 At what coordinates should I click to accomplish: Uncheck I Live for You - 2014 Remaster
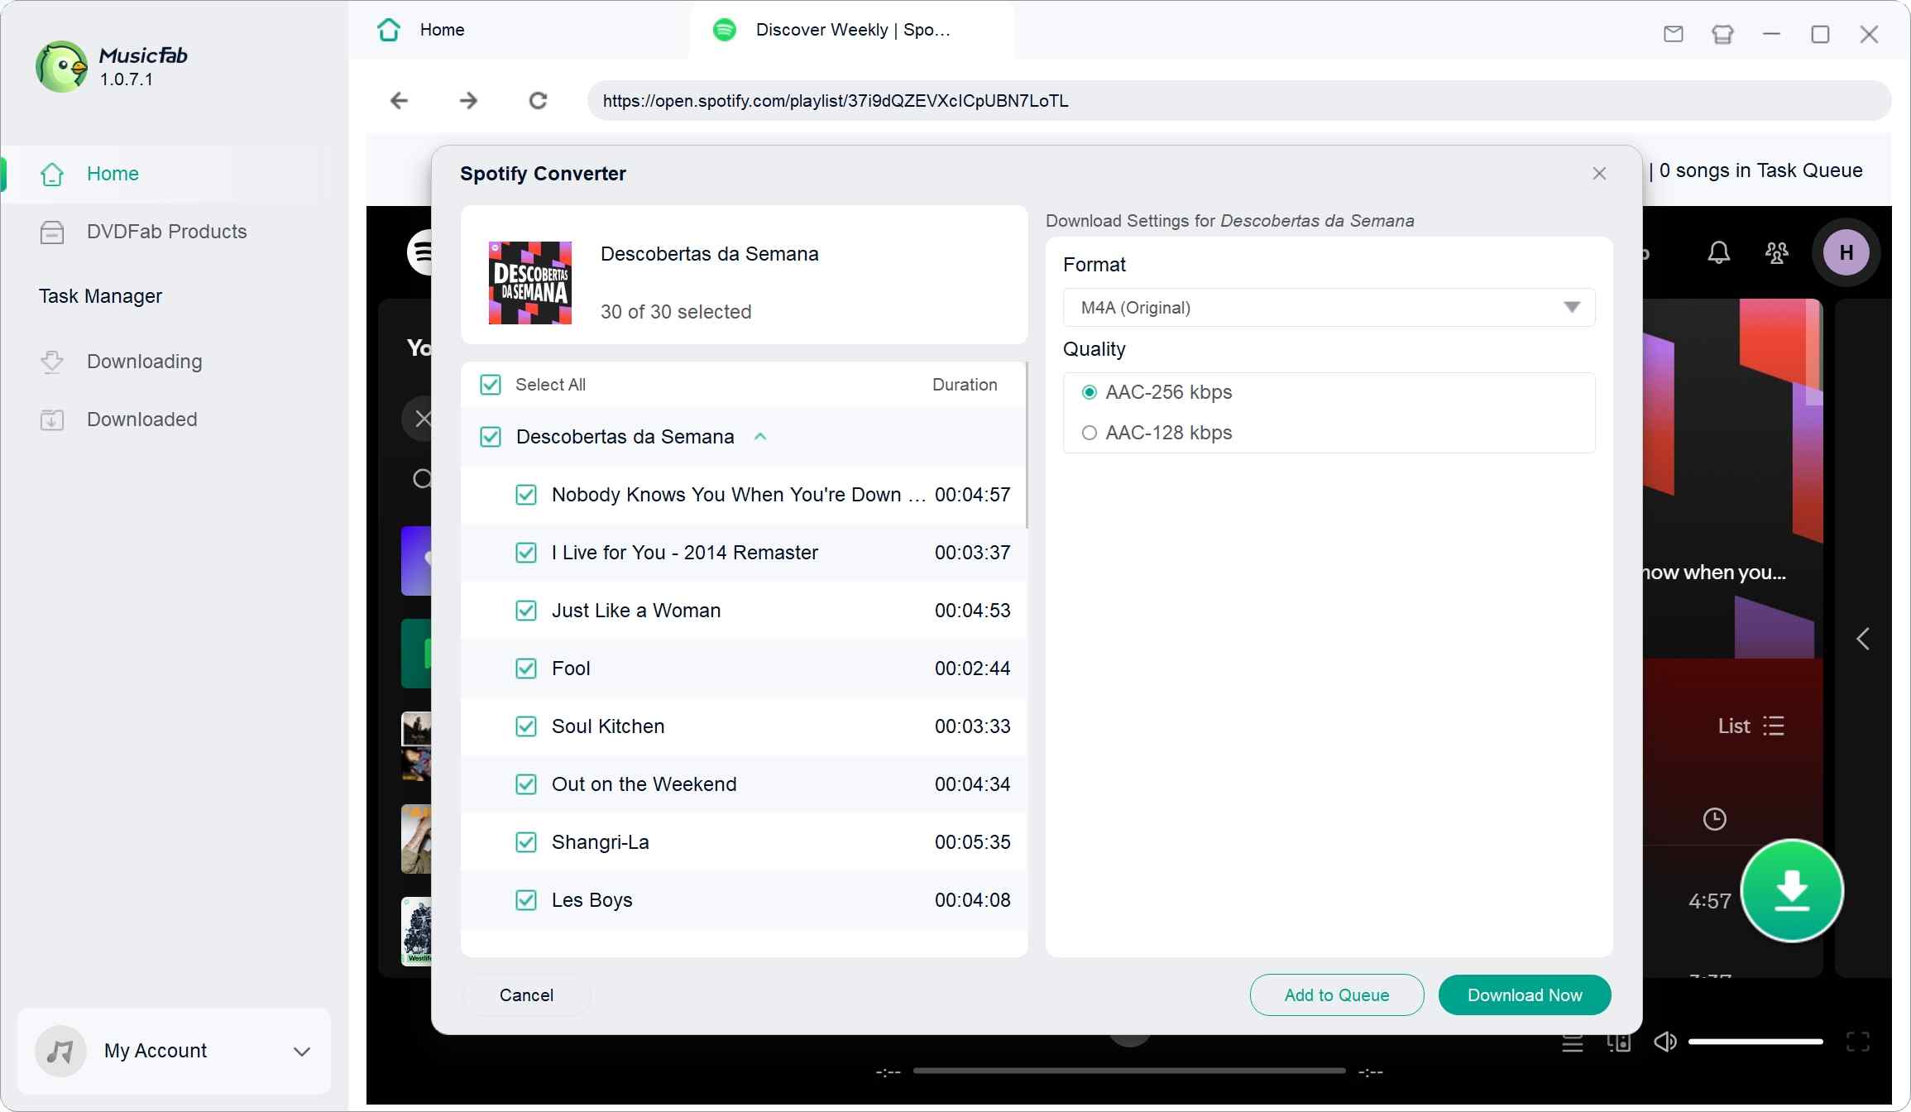point(526,553)
